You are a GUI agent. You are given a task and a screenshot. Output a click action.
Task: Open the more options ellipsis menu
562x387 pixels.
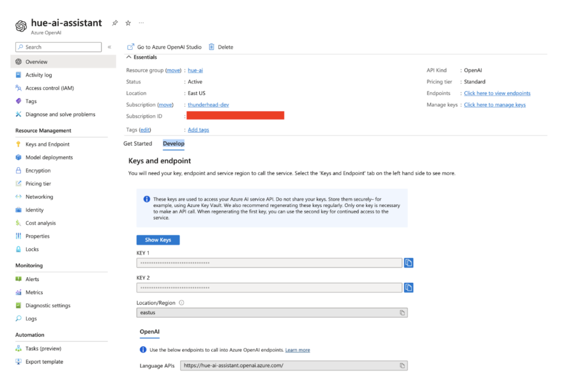click(141, 23)
